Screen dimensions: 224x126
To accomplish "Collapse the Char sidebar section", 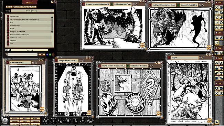I will point(219,83).
